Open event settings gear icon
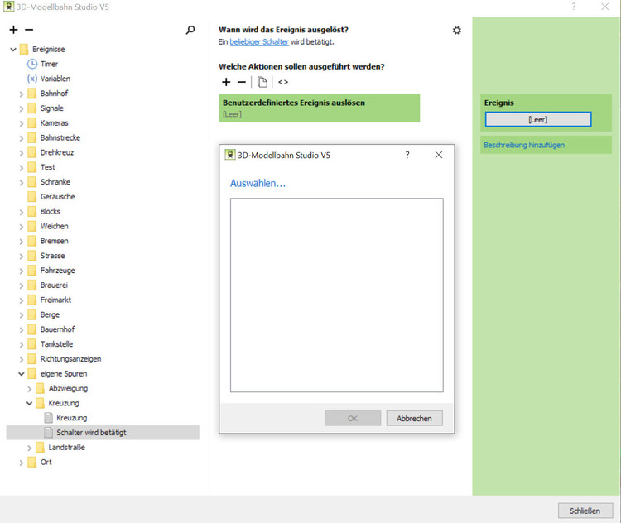The image size is (621, 523). click(456, 31)
